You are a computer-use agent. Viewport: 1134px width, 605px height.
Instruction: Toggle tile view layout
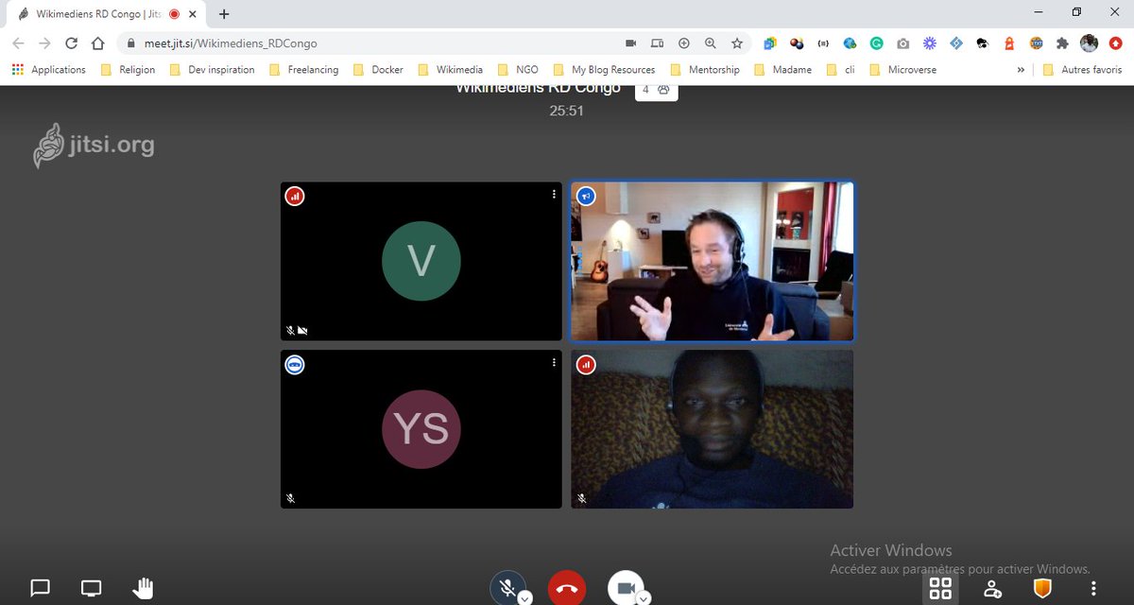(940, 588)
